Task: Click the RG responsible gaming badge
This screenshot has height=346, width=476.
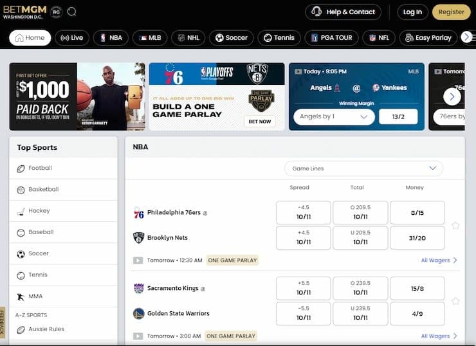Action: point(56,12)
